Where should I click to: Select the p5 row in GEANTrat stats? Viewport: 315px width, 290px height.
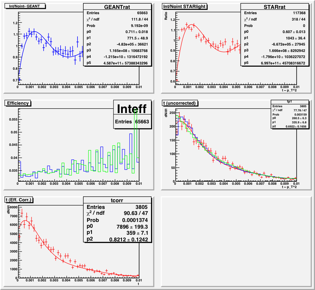coord(117,63)
